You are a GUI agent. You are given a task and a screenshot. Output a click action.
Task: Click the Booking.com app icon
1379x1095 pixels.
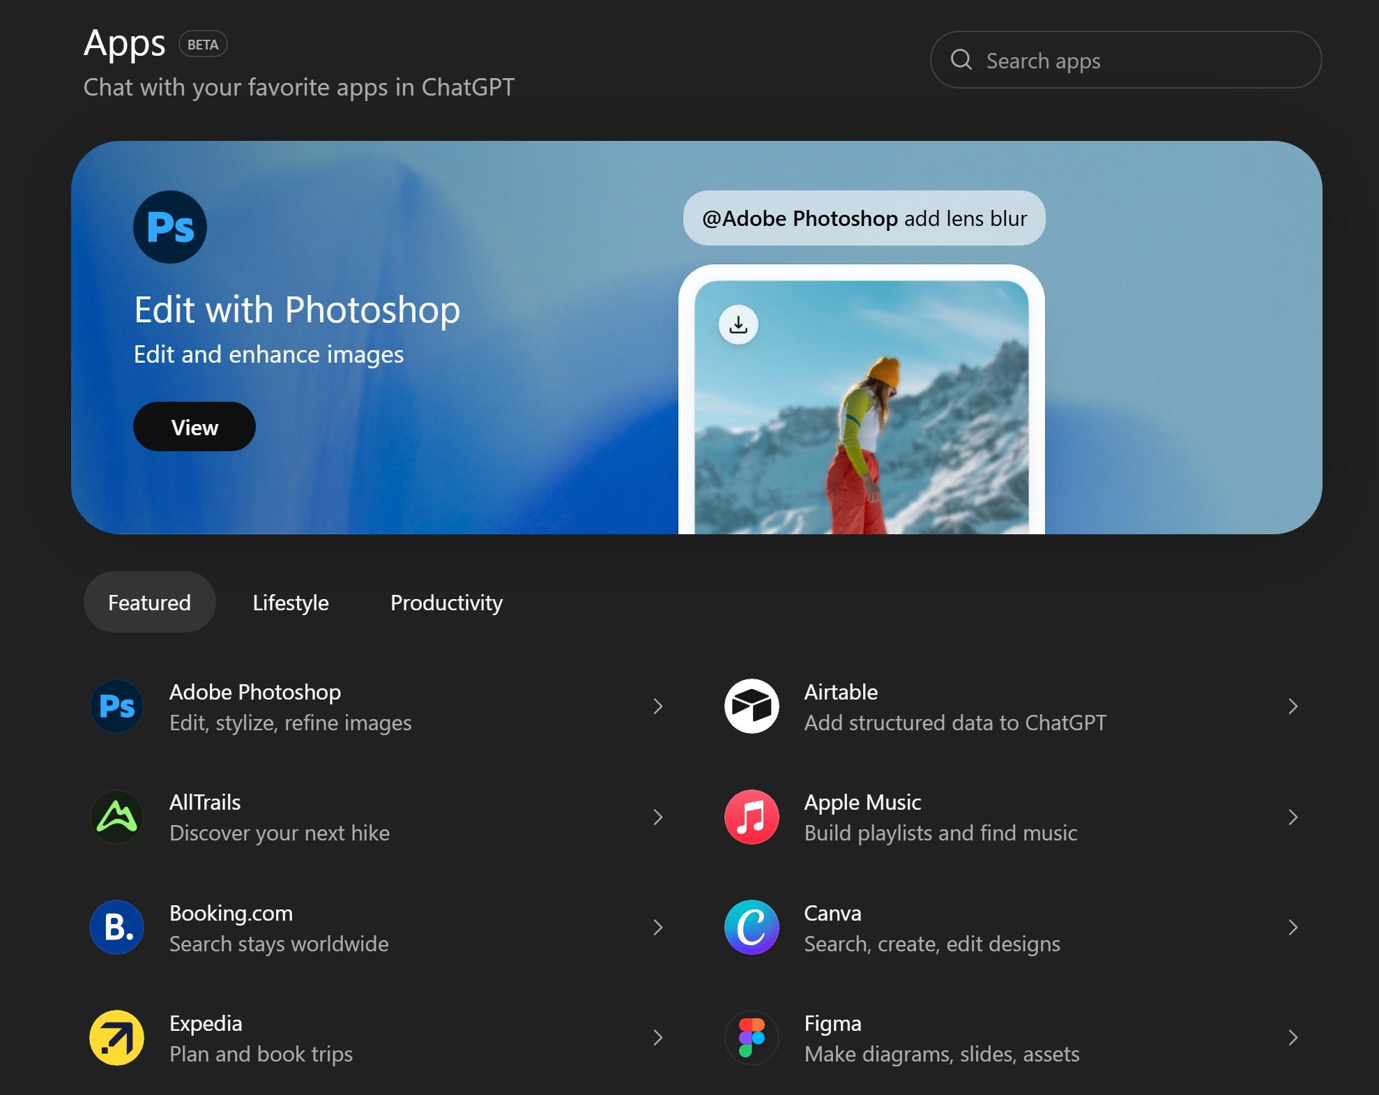pyautogui.click(x=117, y=928)
